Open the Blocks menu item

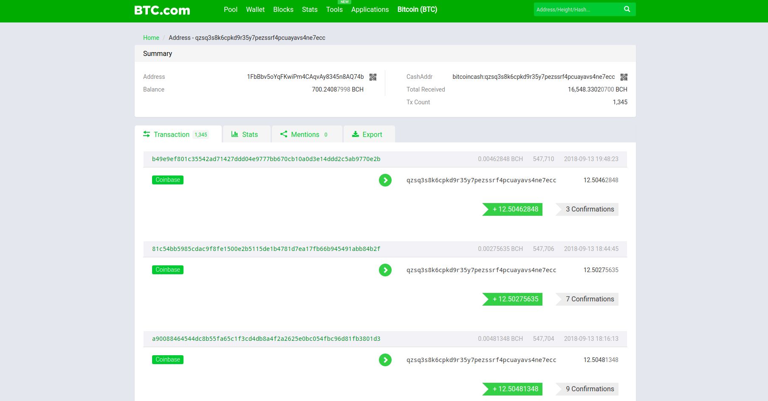tap(283, 9)
